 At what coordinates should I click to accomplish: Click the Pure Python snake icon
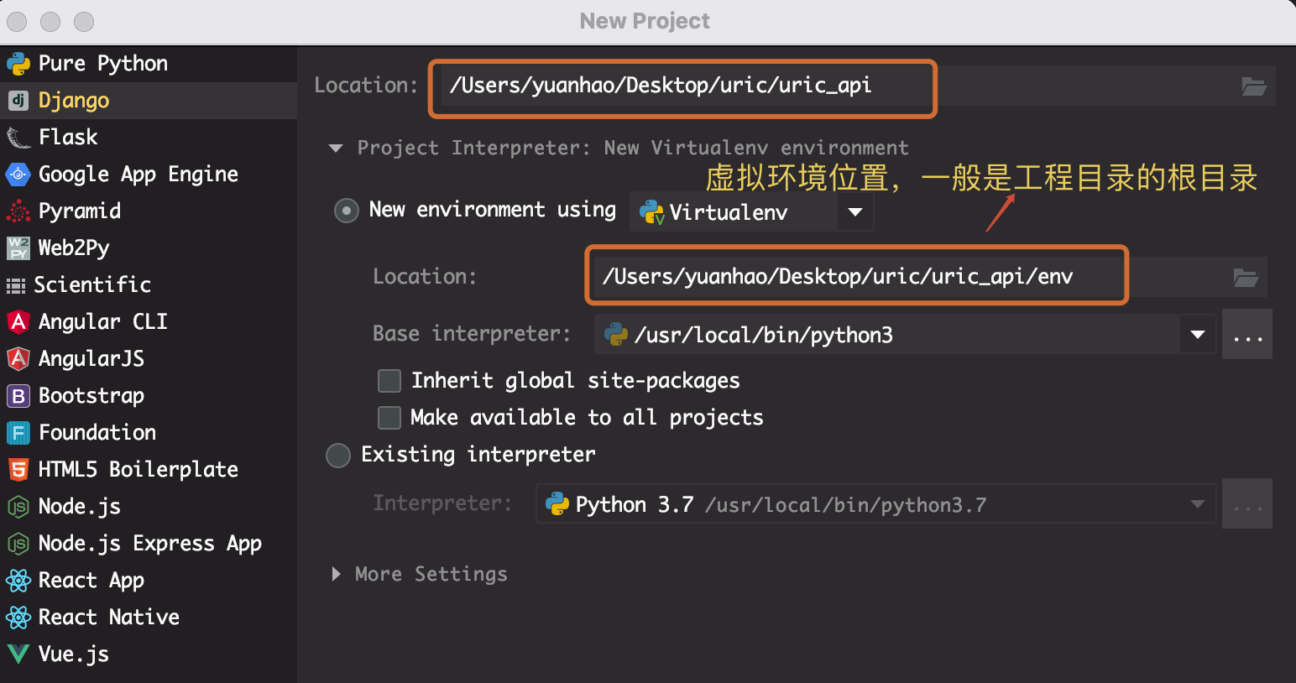point(18,64)
